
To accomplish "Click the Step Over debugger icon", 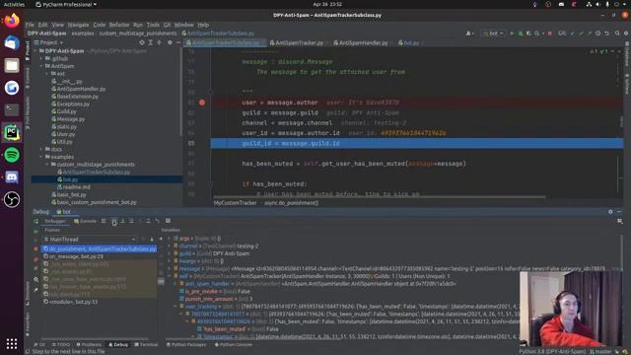I will tap(114, 221).
